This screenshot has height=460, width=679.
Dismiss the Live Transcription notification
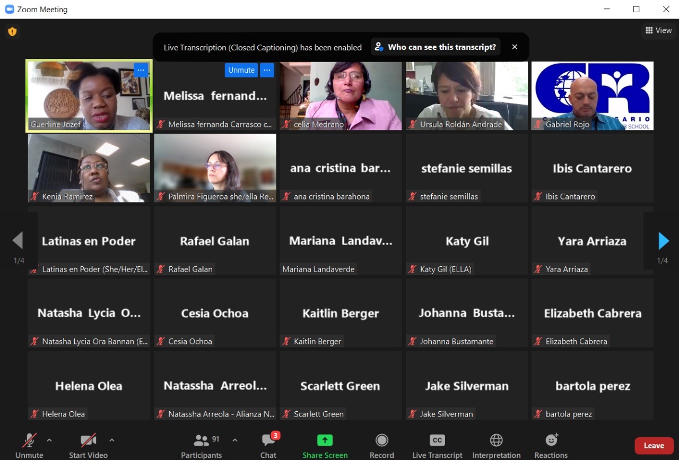(x=515, y=47)
